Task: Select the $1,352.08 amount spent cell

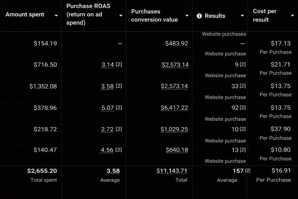Action: (x=43, y=86)
